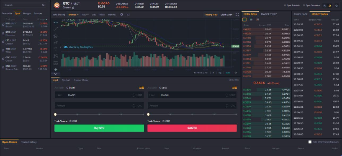Switch to the dark theme moon icon
342x156 pixels.
click(x=329, y=6)
